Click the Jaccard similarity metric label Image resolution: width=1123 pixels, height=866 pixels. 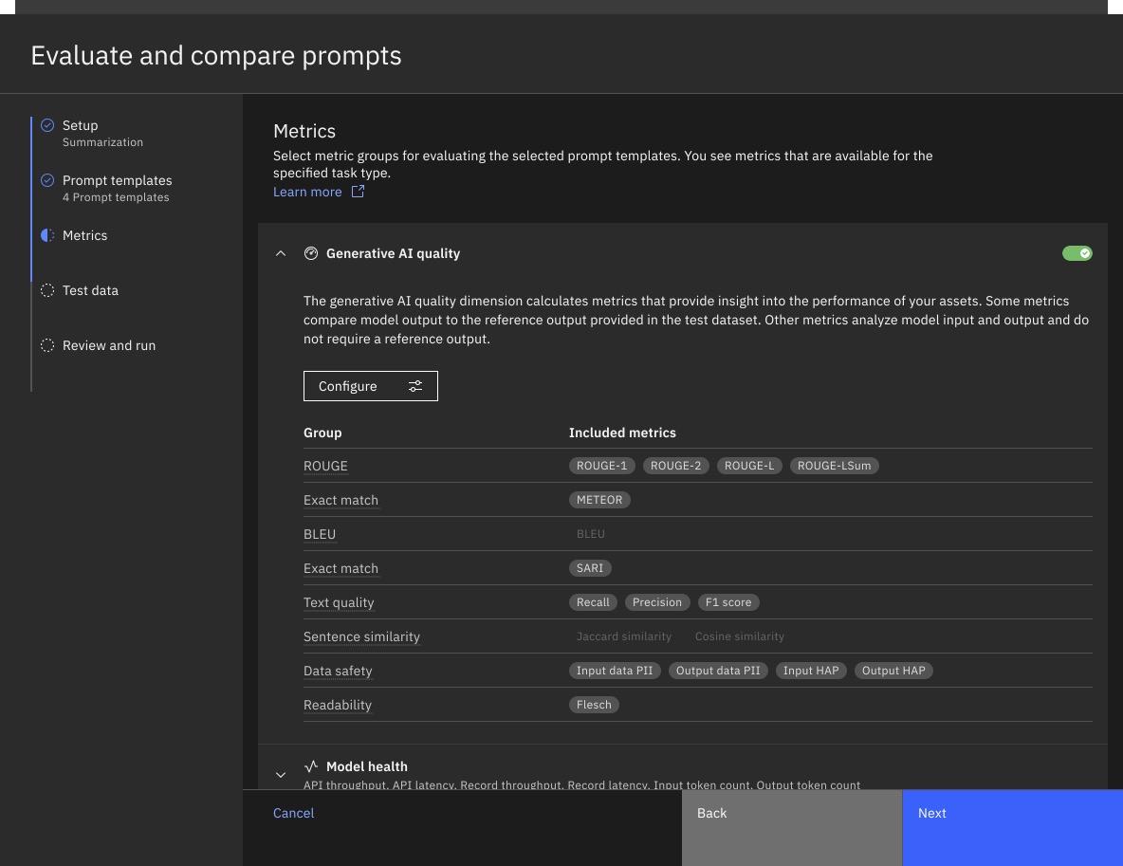click(624, 636)
